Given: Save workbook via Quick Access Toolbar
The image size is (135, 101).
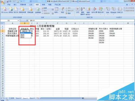Looking at the screenshot, I should point(8,1).
